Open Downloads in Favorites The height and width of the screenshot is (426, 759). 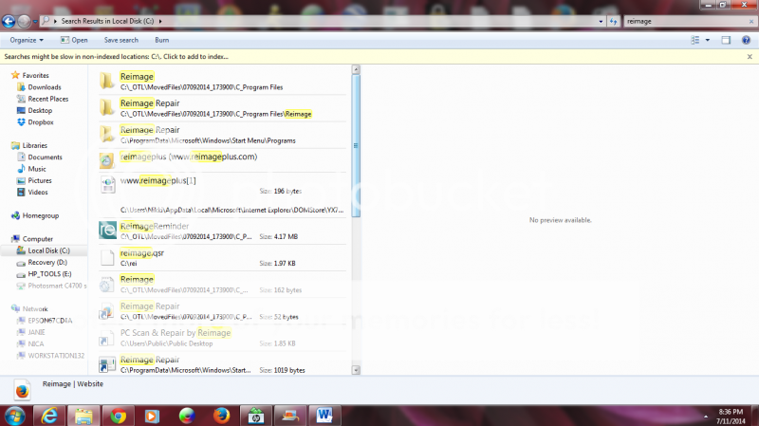44,87
